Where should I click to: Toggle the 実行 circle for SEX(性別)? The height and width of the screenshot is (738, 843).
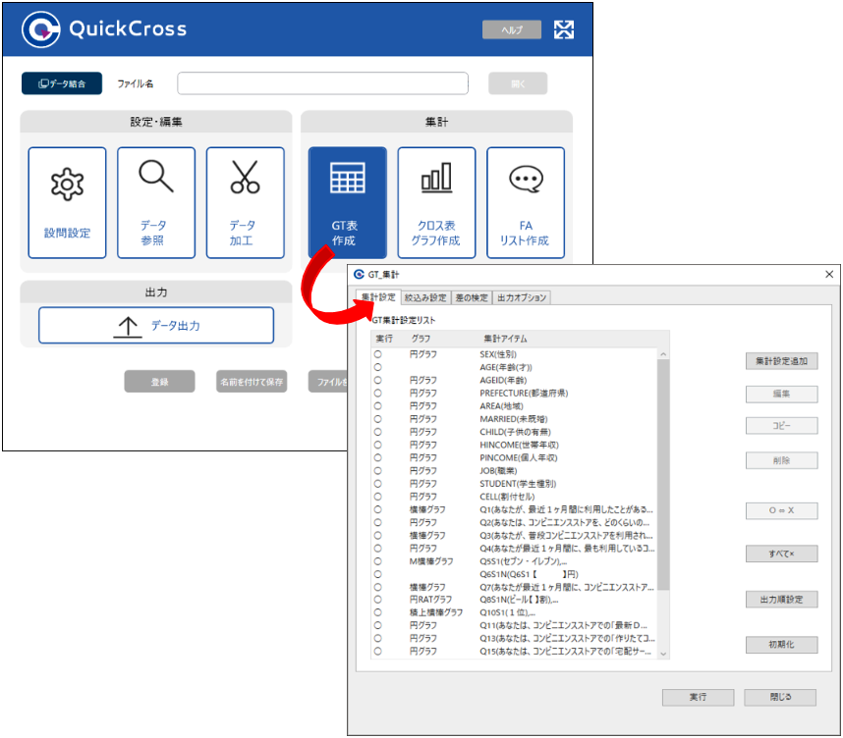coord(377,353)
